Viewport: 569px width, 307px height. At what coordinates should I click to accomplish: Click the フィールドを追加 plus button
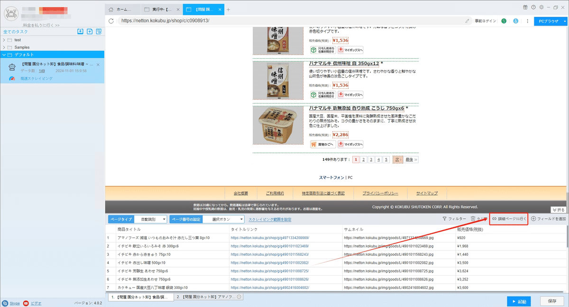[548, 219]
